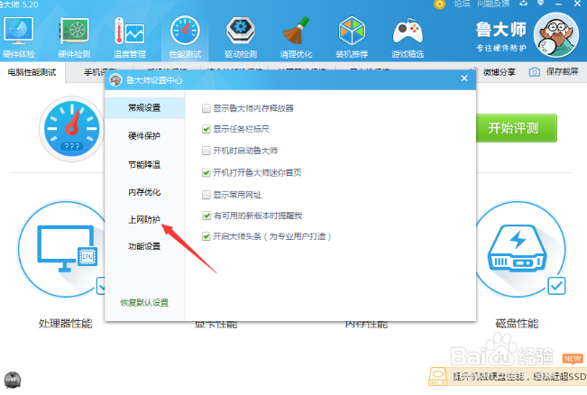Uncheck 有可用的新版本时提醒我 checkbox
The height and width of the screenshot is (395, 587).
click(x=206, y=216)
